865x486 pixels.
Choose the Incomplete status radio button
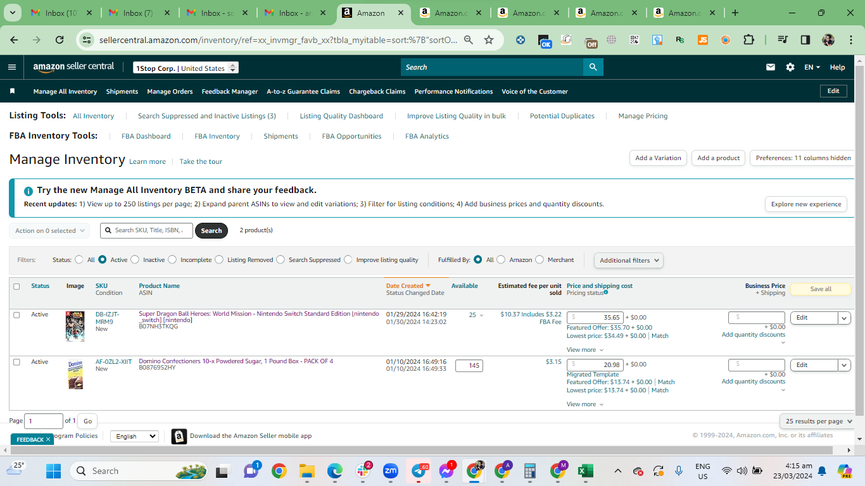172,259
